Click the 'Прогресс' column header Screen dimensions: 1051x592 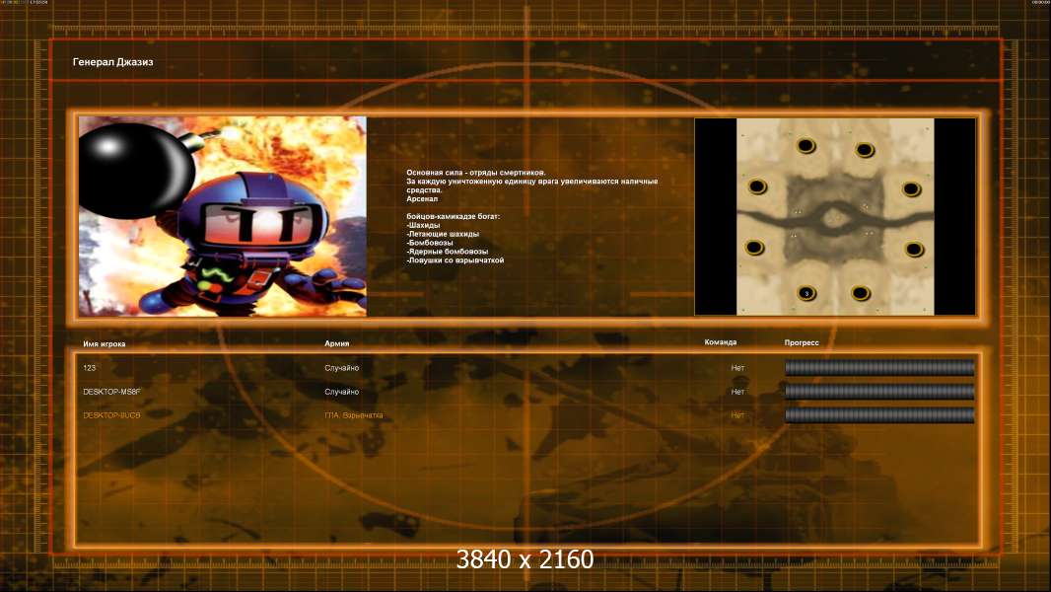tap(802, 342)
